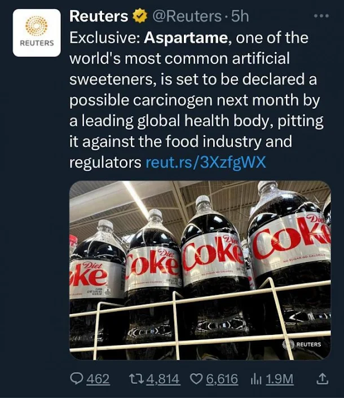The width and height of the screenshot is (344, 398).
Task: Click the @Reuters handle
Action: pos(187,16)
